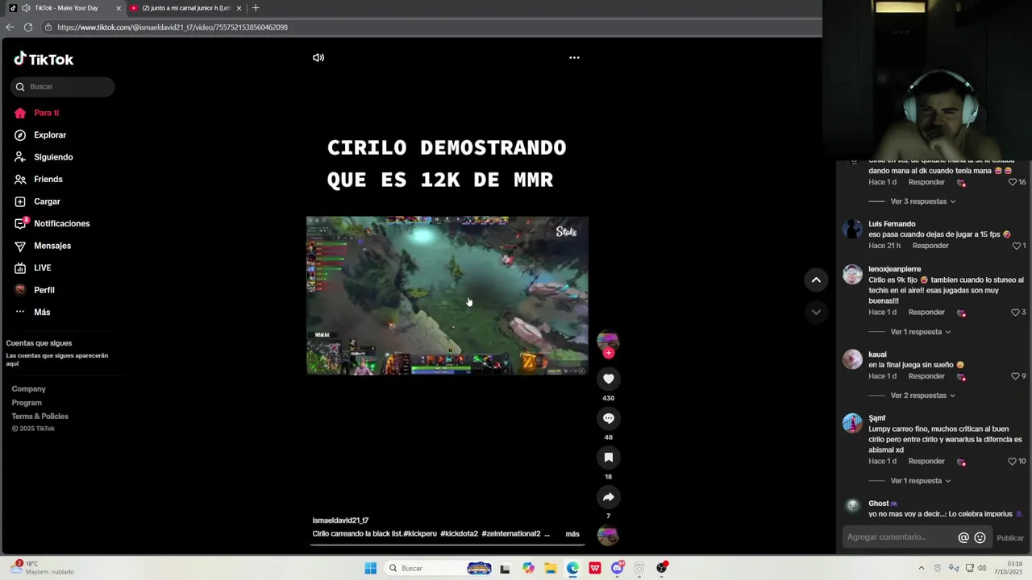Screen dimensions: 1032x580
Task: Open Terms & Policies link
Action: (40, 416)
